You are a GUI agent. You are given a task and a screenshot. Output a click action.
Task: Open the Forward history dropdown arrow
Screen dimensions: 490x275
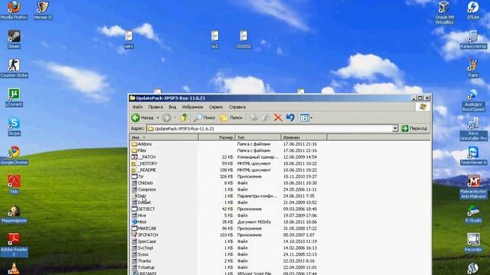tap(175, 118)
